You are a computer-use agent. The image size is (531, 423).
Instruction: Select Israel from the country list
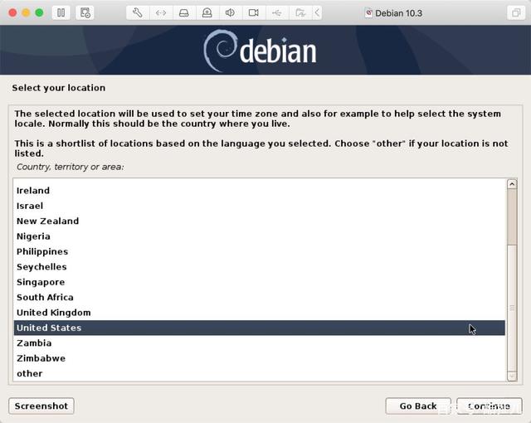click(260, 206)
